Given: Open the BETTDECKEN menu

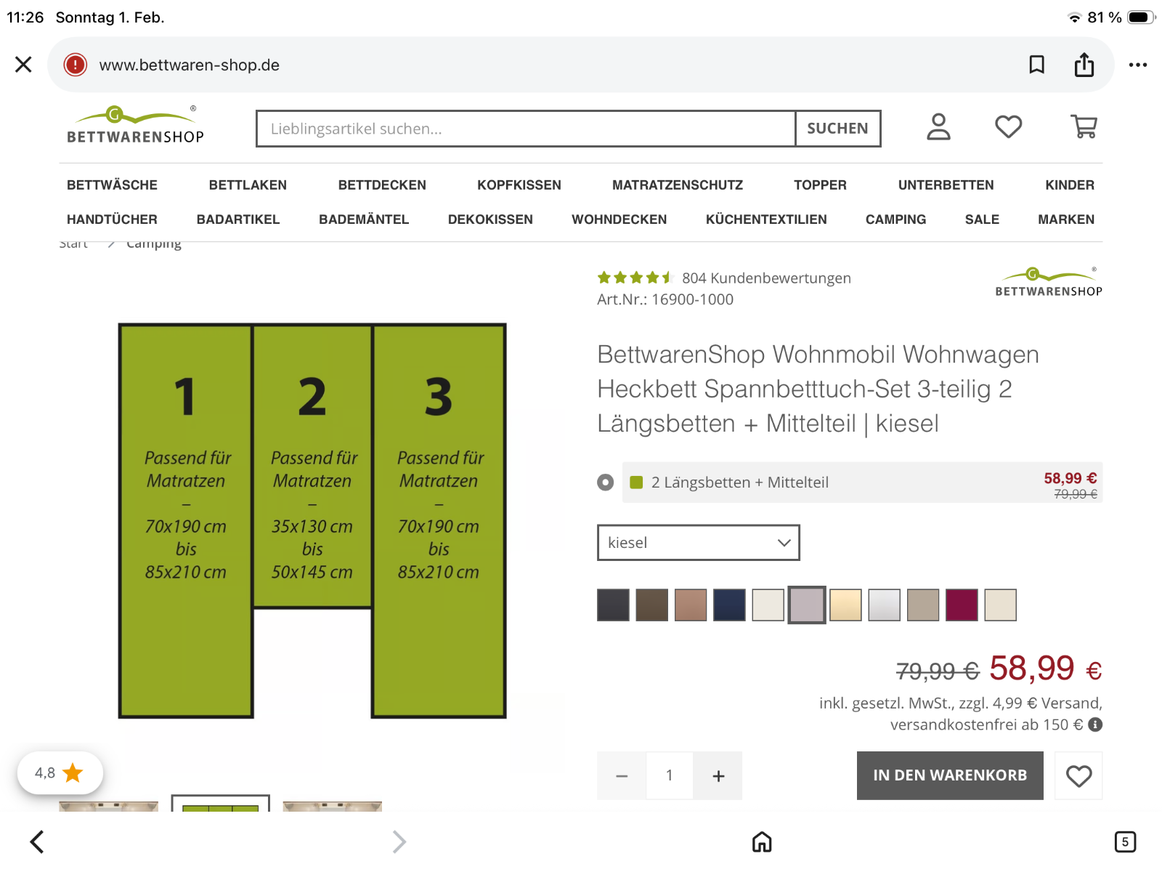Looking at the screenshot, I should coord(382,185).
